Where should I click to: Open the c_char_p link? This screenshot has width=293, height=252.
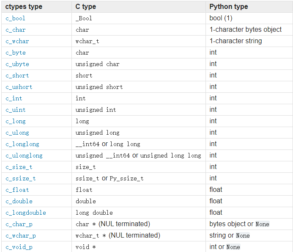[19, 224]
